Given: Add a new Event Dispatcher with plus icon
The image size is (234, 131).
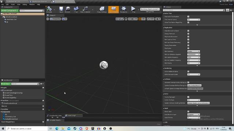Looking at the screenshot, I should pos(43,122).
